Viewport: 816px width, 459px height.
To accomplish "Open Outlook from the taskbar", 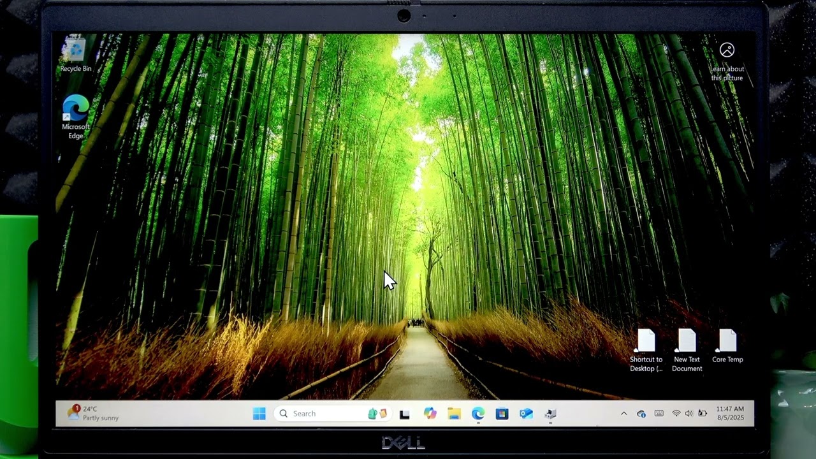I will click(x=526, y=414).
